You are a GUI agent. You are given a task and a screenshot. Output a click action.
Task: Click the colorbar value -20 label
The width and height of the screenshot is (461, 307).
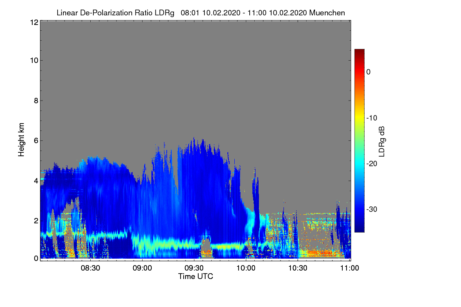coord(371,164)
